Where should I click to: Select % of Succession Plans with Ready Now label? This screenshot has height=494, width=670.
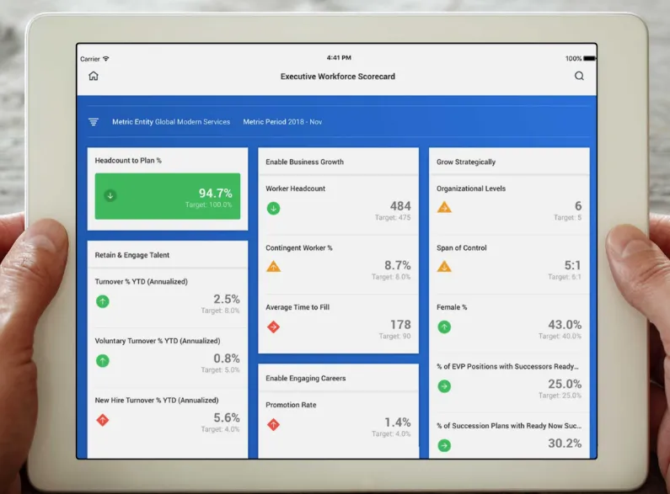click(x=509, y=426)
